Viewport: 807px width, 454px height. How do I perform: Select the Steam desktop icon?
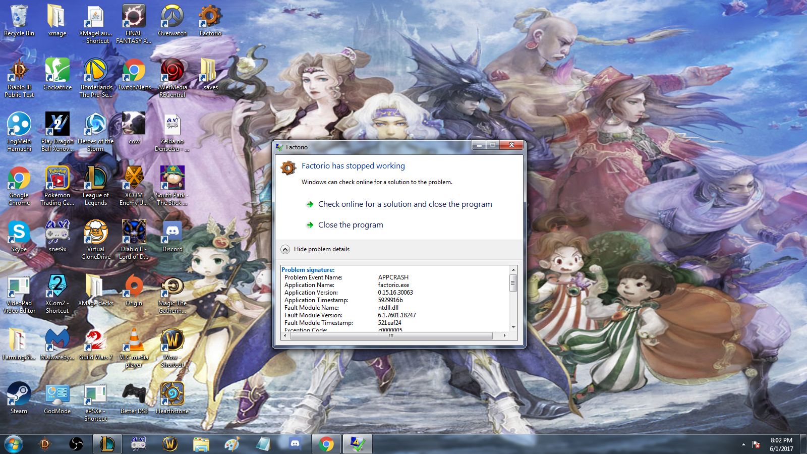(19, 398)
